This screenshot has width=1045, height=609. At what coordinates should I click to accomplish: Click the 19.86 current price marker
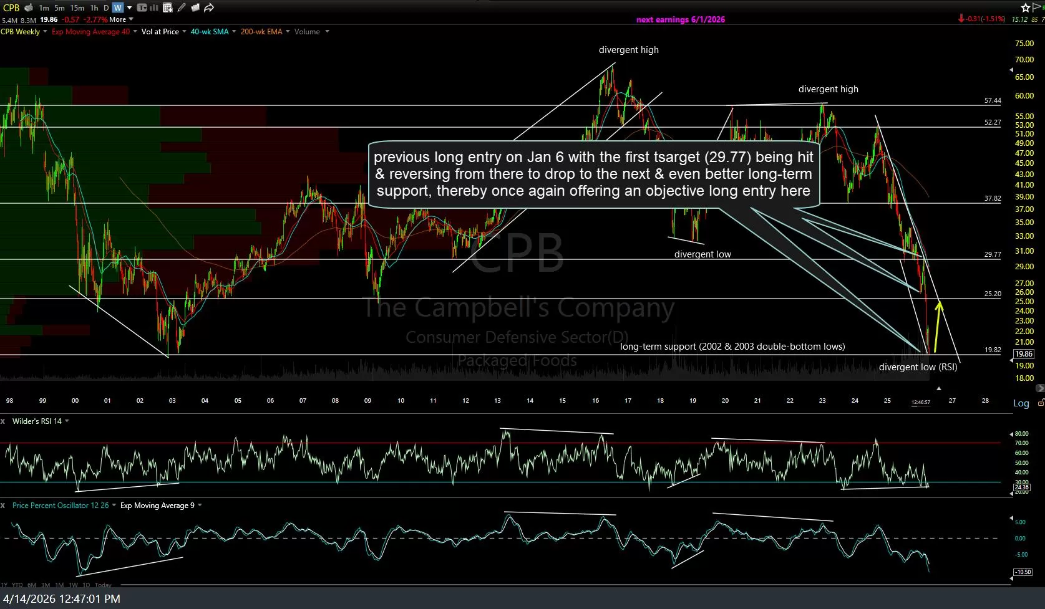[1024, 354]
